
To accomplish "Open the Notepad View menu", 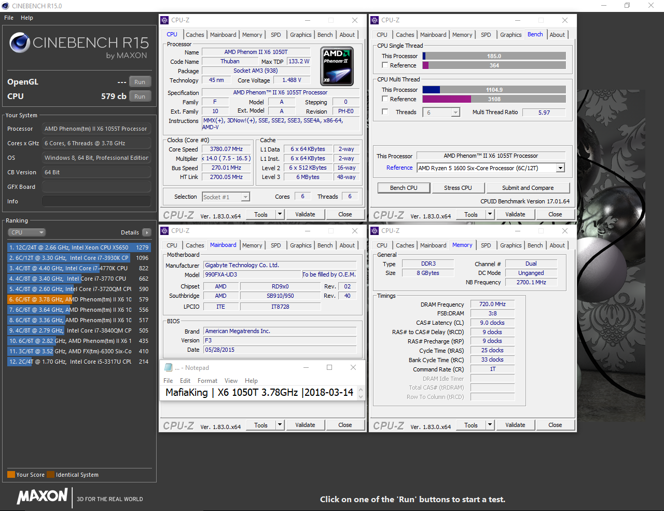I will coord(231,381).
